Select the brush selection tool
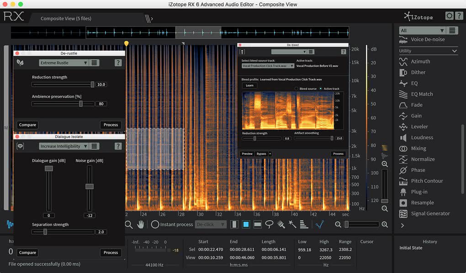The image size is (466, 273). click(x=281, y=225)
